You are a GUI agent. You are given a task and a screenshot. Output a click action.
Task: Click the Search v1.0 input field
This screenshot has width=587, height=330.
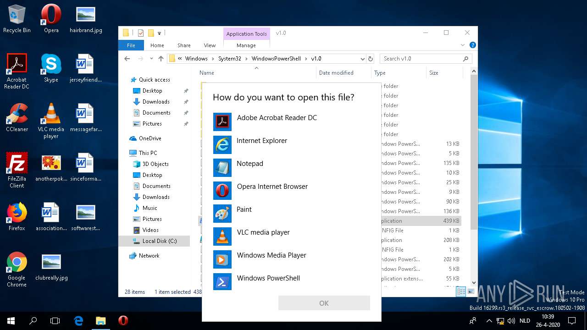pyautogui.click(x=421, y=59)
